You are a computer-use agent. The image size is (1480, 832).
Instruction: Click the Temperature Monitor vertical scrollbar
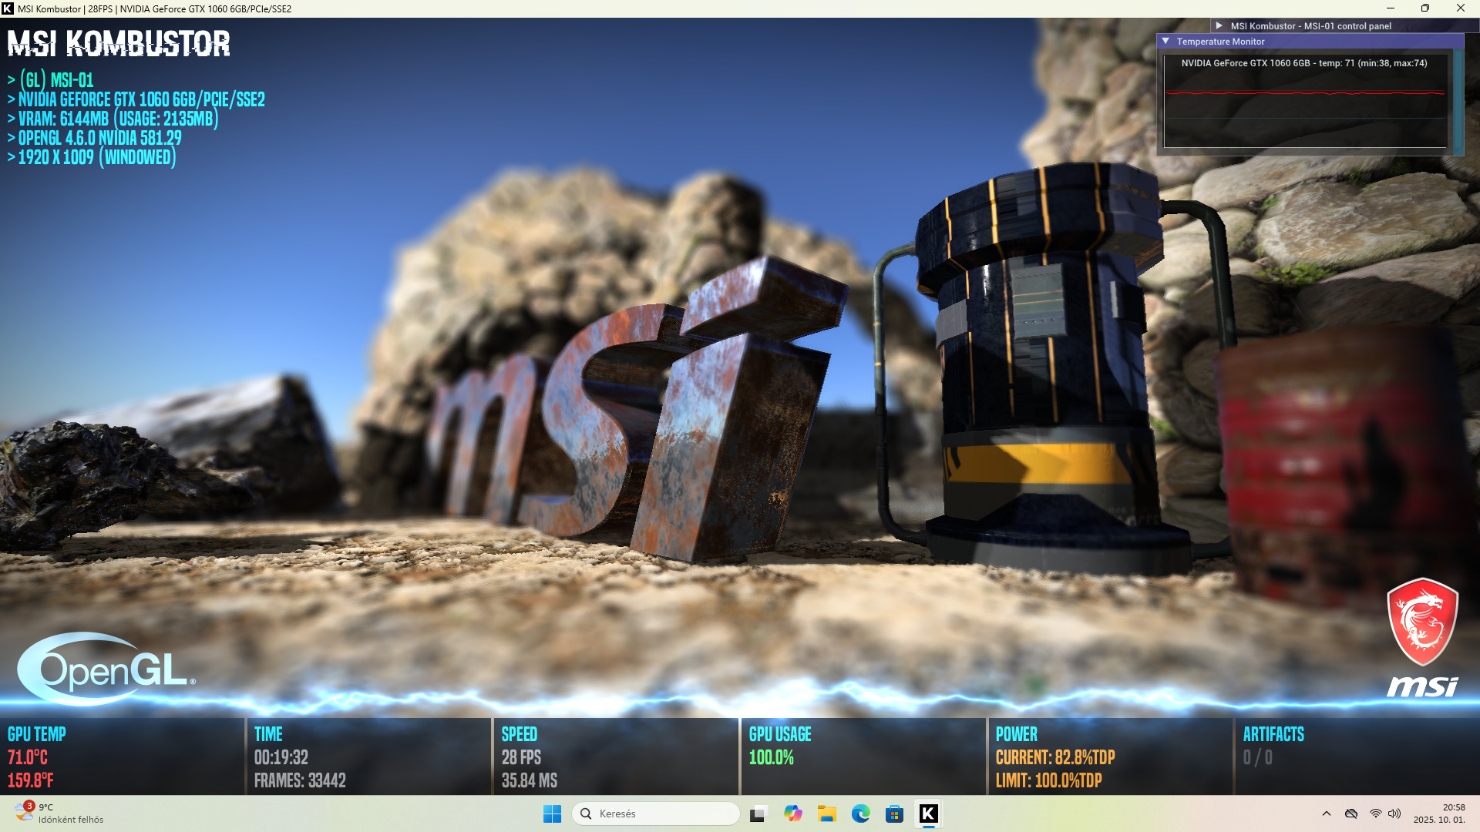pos(1458,100)
